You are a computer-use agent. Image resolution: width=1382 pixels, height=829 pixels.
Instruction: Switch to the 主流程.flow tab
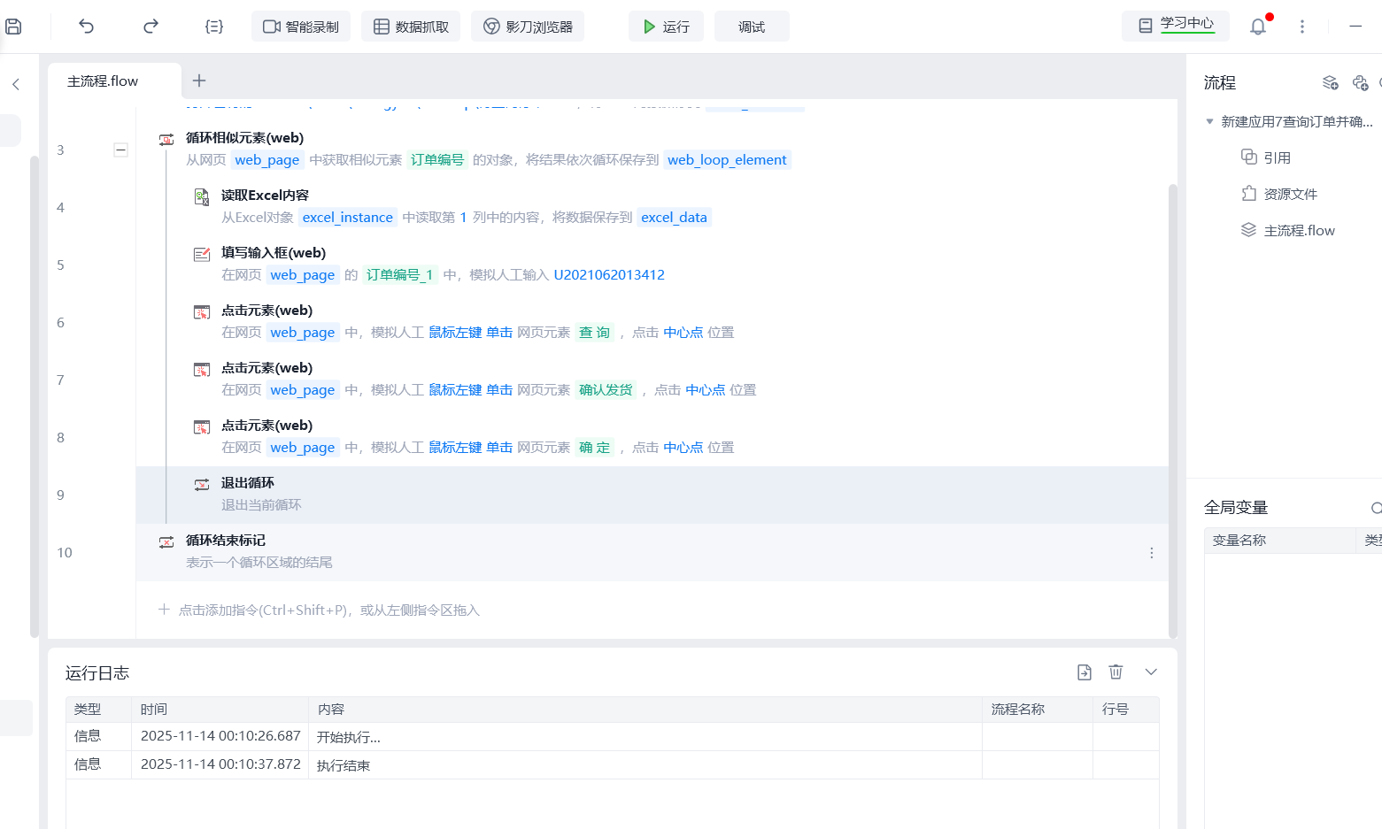coord(114,81)
